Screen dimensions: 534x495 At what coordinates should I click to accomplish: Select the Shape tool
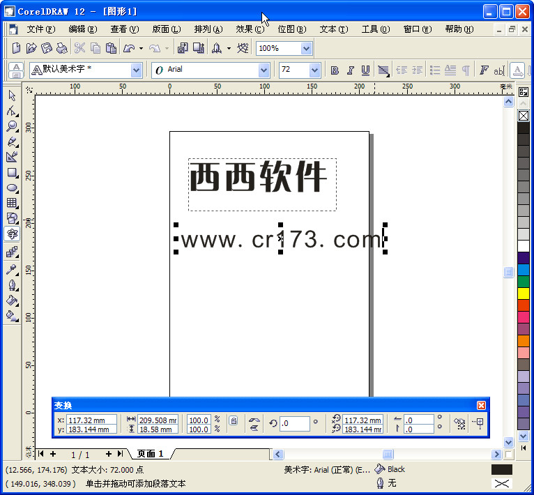[12, 111]
